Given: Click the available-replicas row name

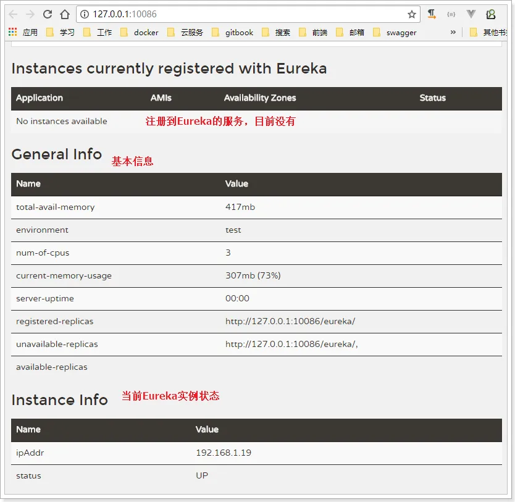Looking at the screenshot, I should [52, 367].
